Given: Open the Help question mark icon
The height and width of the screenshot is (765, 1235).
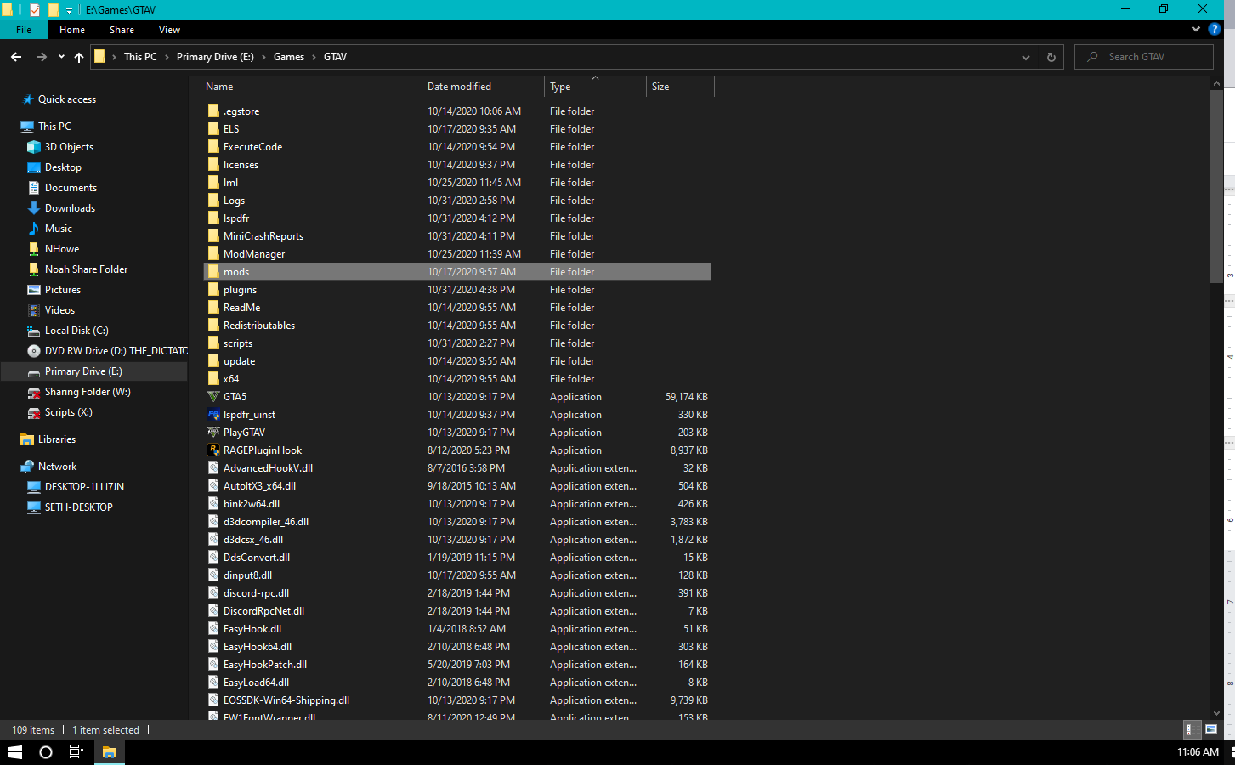Looking at the screenshot, I should (1215, 29).
